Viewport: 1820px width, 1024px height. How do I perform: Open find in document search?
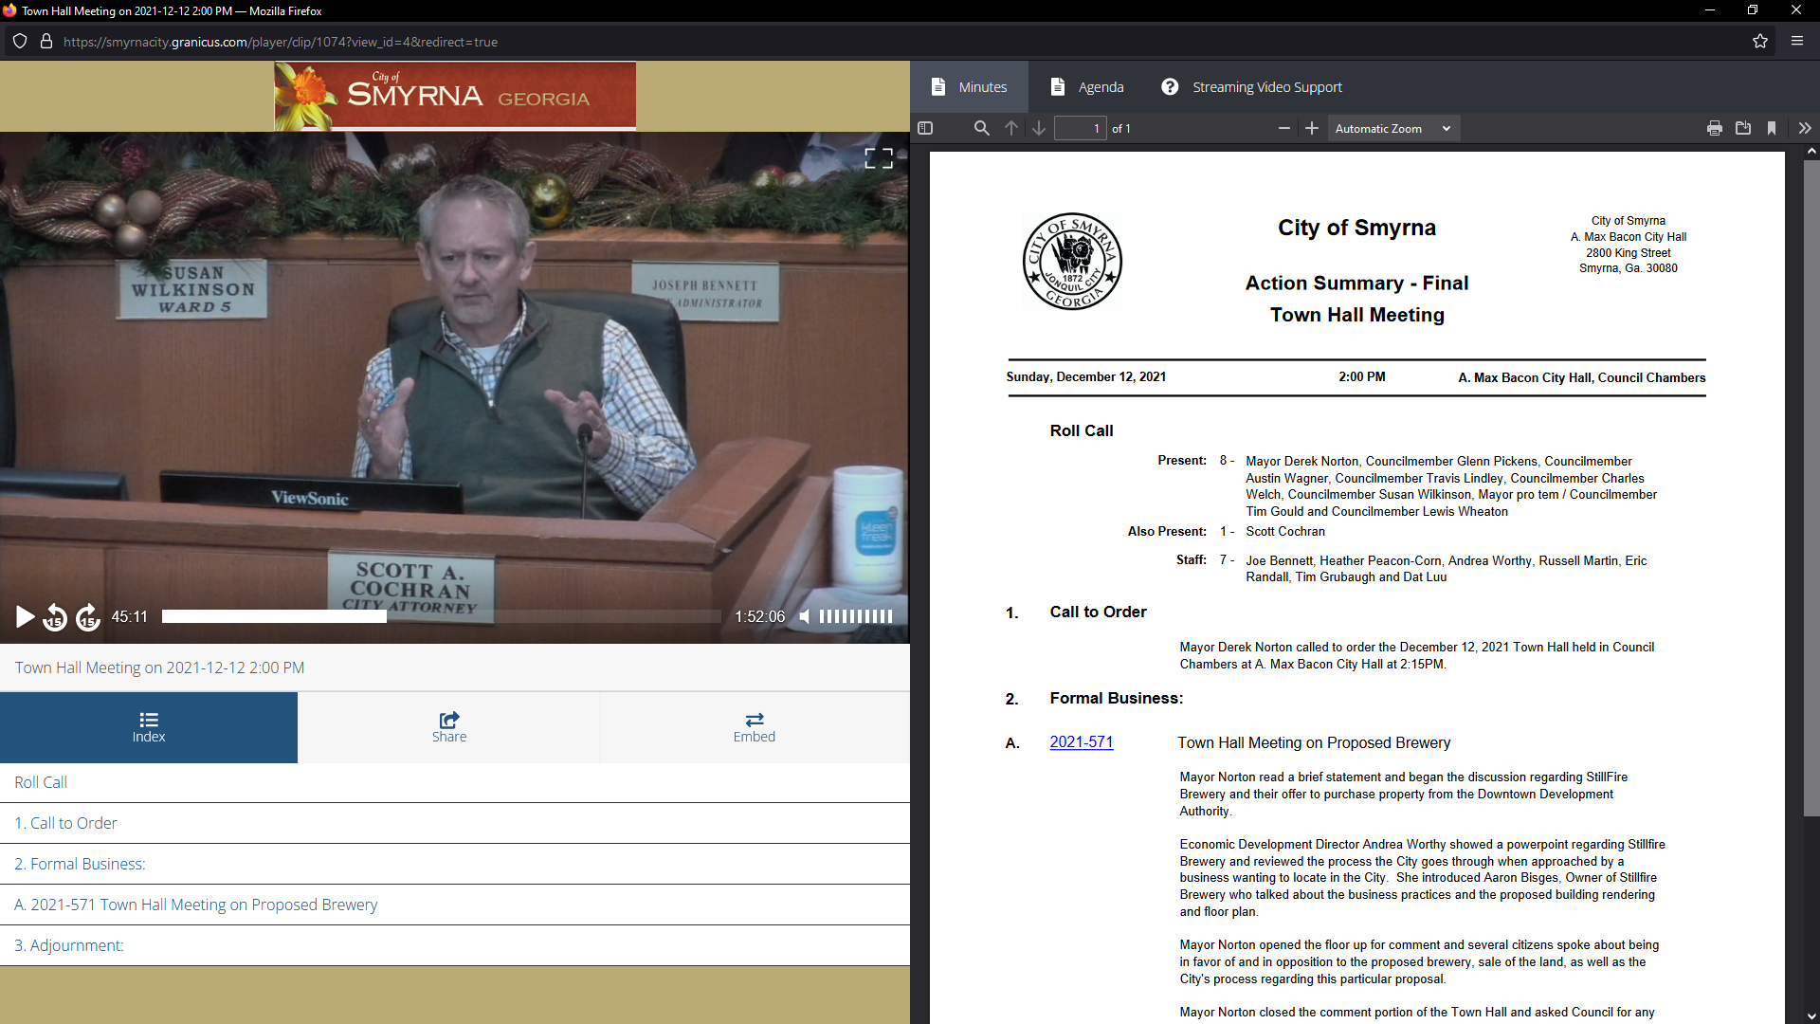pos(981,129)
